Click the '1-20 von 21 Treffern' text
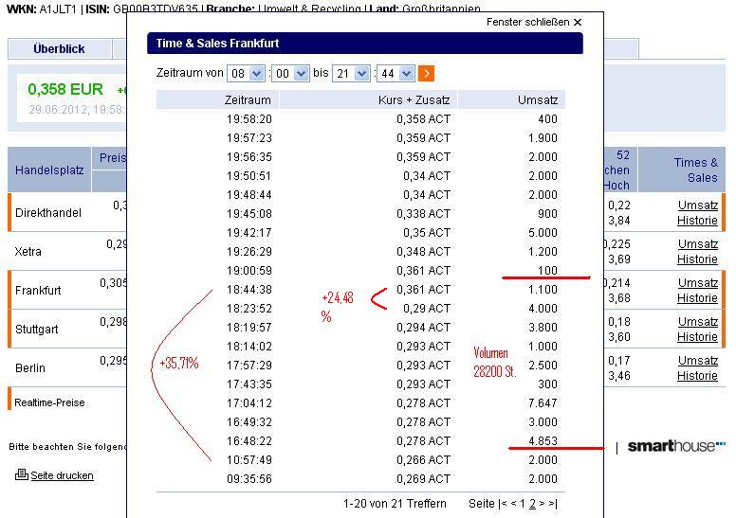 click(395, 504)
